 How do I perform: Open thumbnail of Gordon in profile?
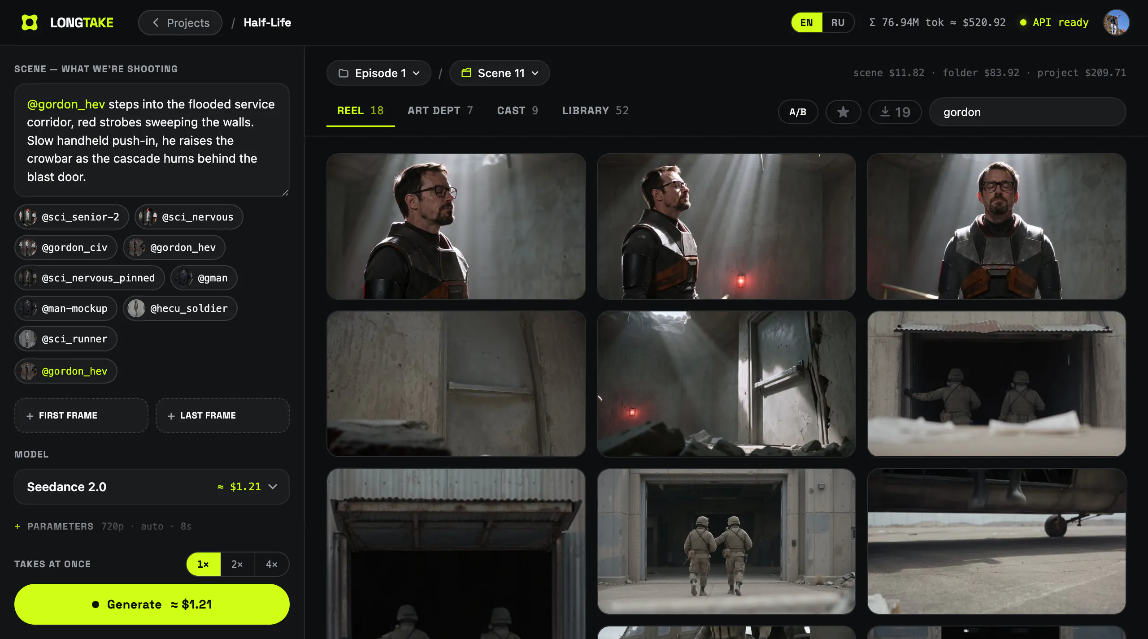point(456,226)
